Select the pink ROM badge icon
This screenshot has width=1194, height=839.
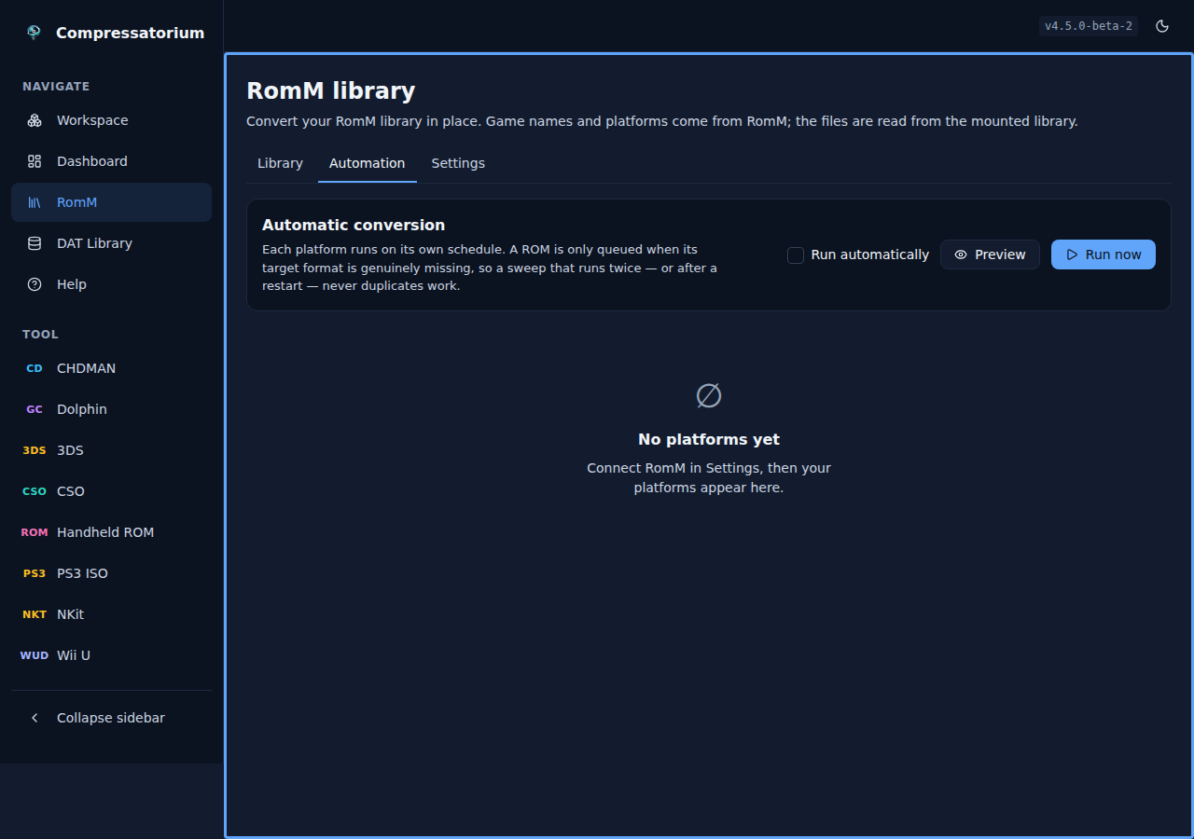pos(35,532)
